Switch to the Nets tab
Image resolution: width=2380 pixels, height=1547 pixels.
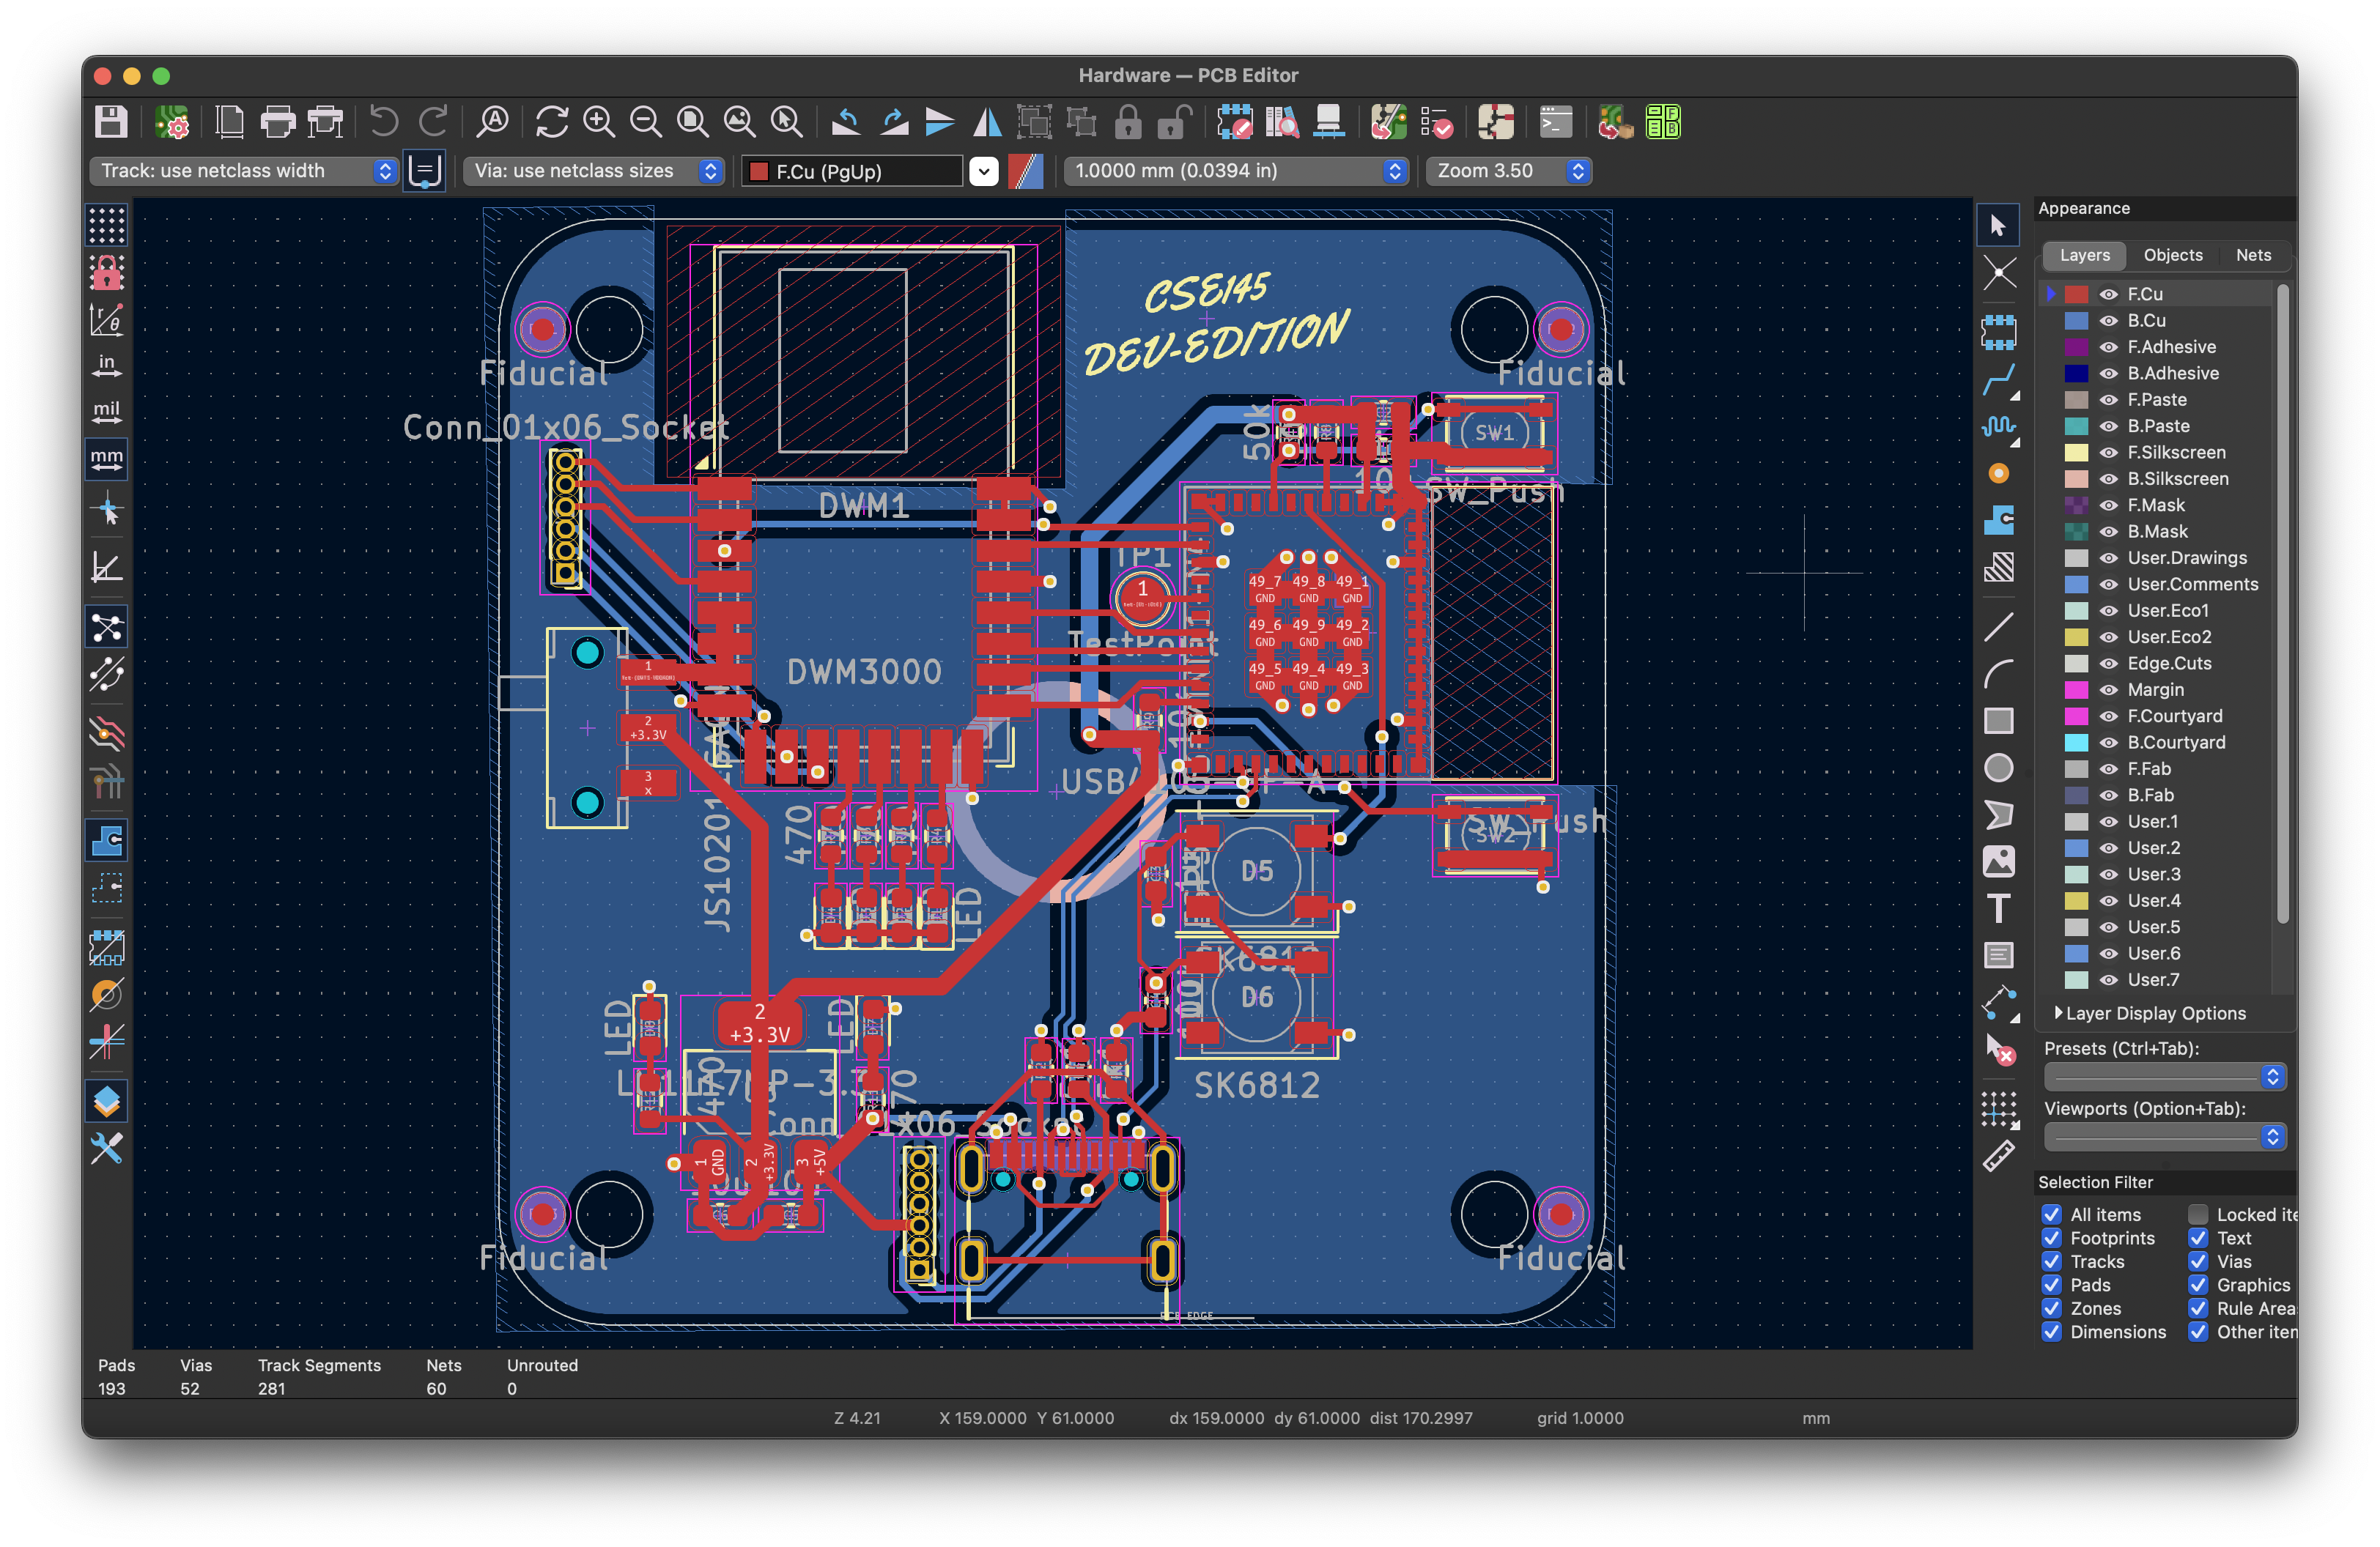tap(2253, 255)
